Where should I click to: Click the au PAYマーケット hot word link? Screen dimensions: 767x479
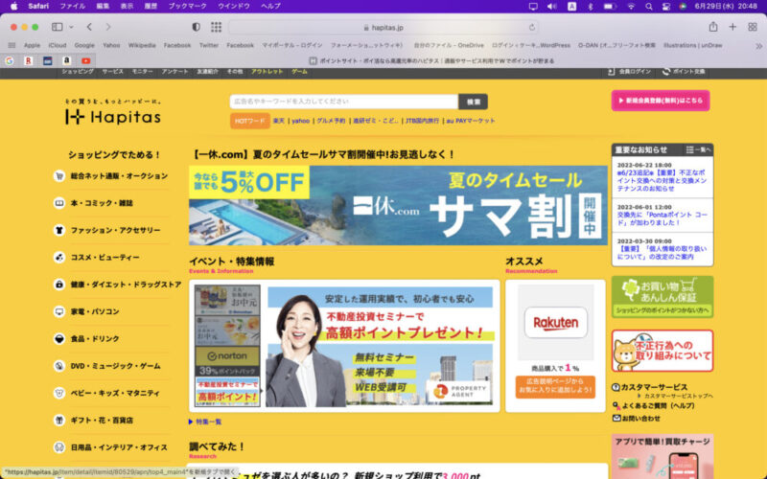pyautogui.click(x=471, y=121)
